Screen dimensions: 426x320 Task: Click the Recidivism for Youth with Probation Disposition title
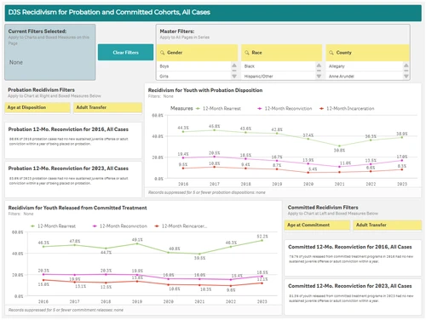pos(205,90)
